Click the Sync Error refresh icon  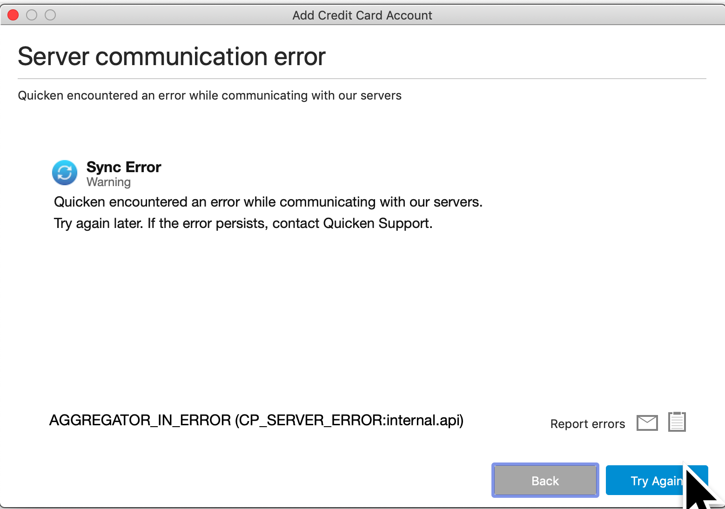pyautogui.click(x=65, y=173)
